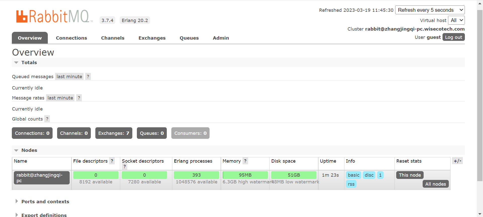Reset stats for This node
Viewport: 483px width, 217px height.
410,175
